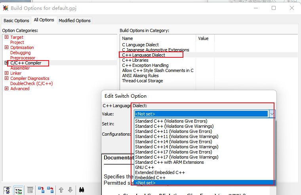This screenshot has height=195, width=301.
Task: Click the binoculars search icon
Action: (x=82, y=190)
